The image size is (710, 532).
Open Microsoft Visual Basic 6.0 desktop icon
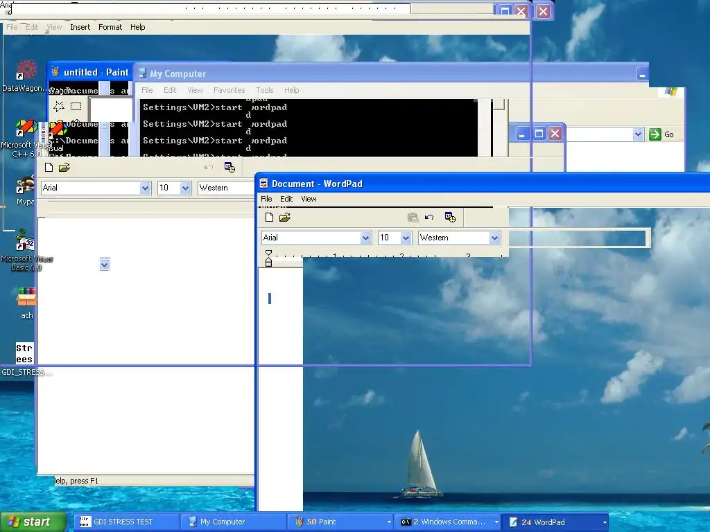click(26, 240)
